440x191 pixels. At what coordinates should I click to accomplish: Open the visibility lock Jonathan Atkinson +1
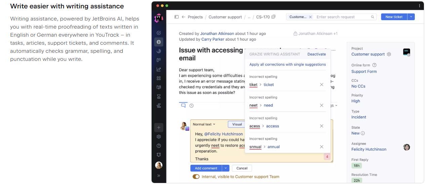point(315,34)
